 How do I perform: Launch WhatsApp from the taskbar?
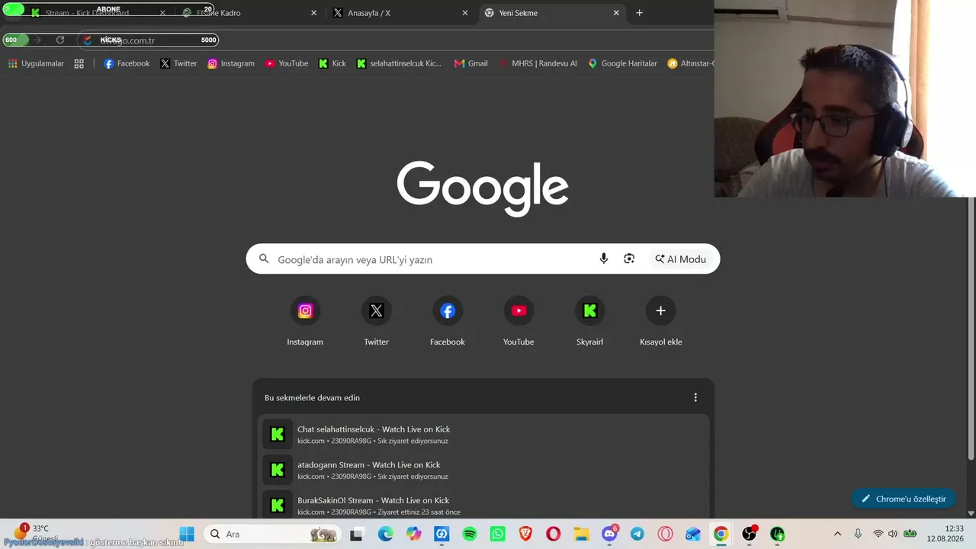498,534
